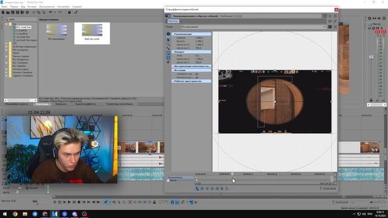Click Move freely cross icon in Pan/Crop

tap(169, 62)
